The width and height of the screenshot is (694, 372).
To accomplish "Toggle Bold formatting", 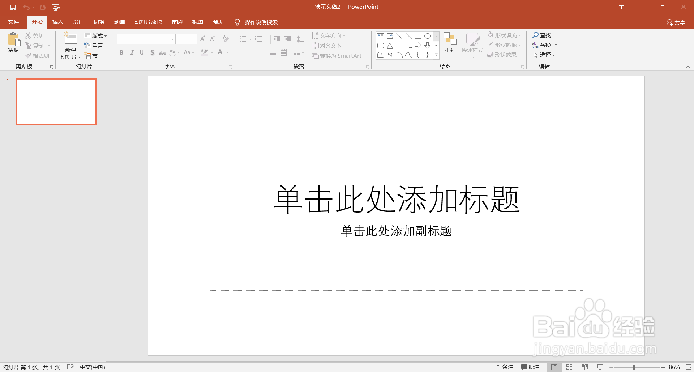I will point(121,53).
